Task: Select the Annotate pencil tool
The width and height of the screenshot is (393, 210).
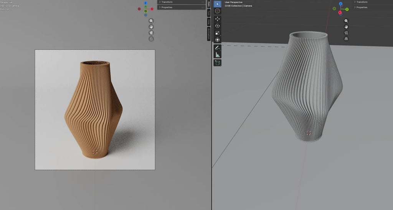Action: click(x=217, y=48)
